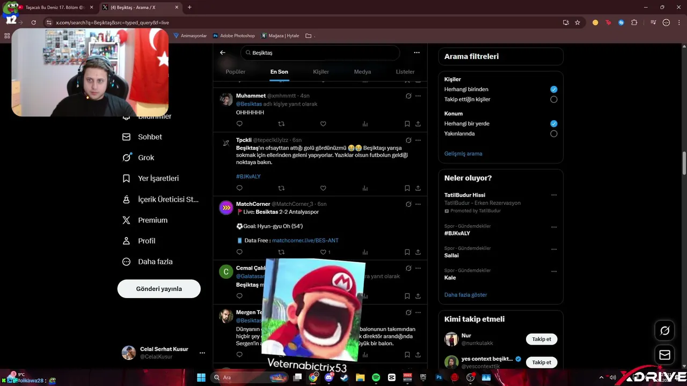687x386 pixels.
Task: Switch to the Listeler tab
Action: 405,72
